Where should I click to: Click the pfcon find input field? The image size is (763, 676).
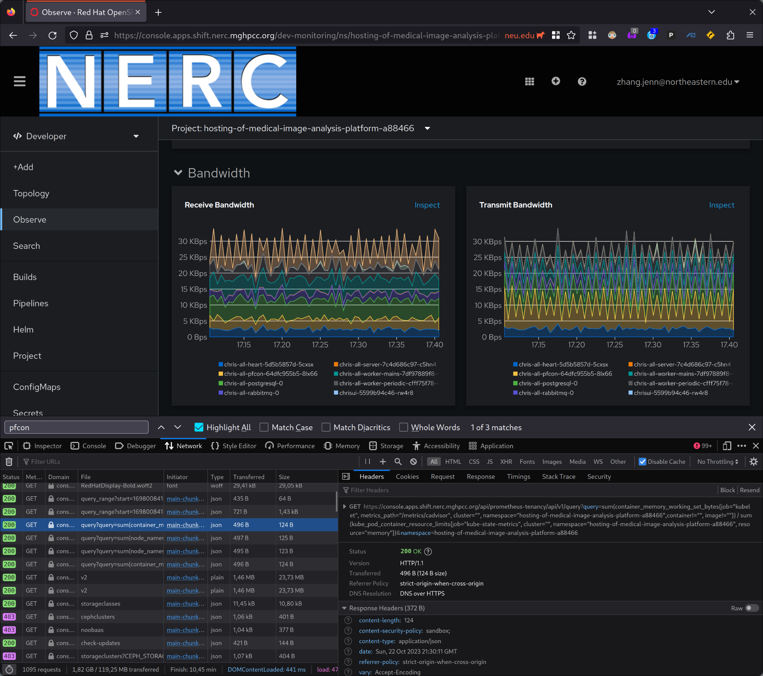tap(77, 427)
